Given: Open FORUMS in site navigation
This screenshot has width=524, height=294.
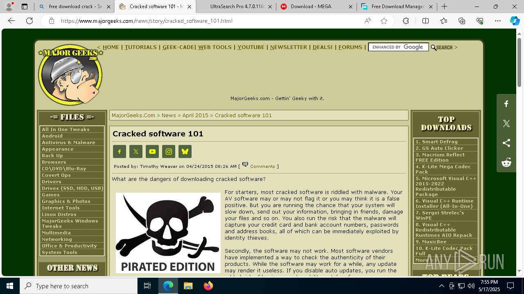Looking at the screenshot, I should (350, 47).
